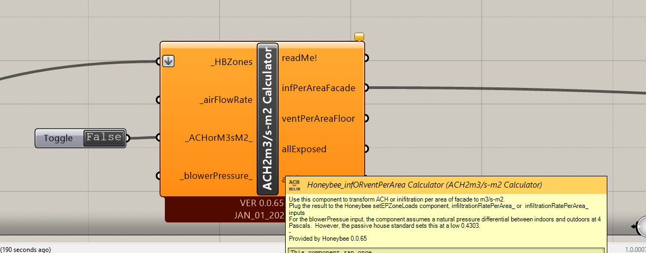Click the _HBZones input grip
Image resolution: width=646 pixels, height=253 pixels.
click(158, 62)
